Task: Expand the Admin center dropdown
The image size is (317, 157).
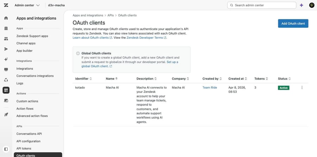Action: [x=27, y=5]
